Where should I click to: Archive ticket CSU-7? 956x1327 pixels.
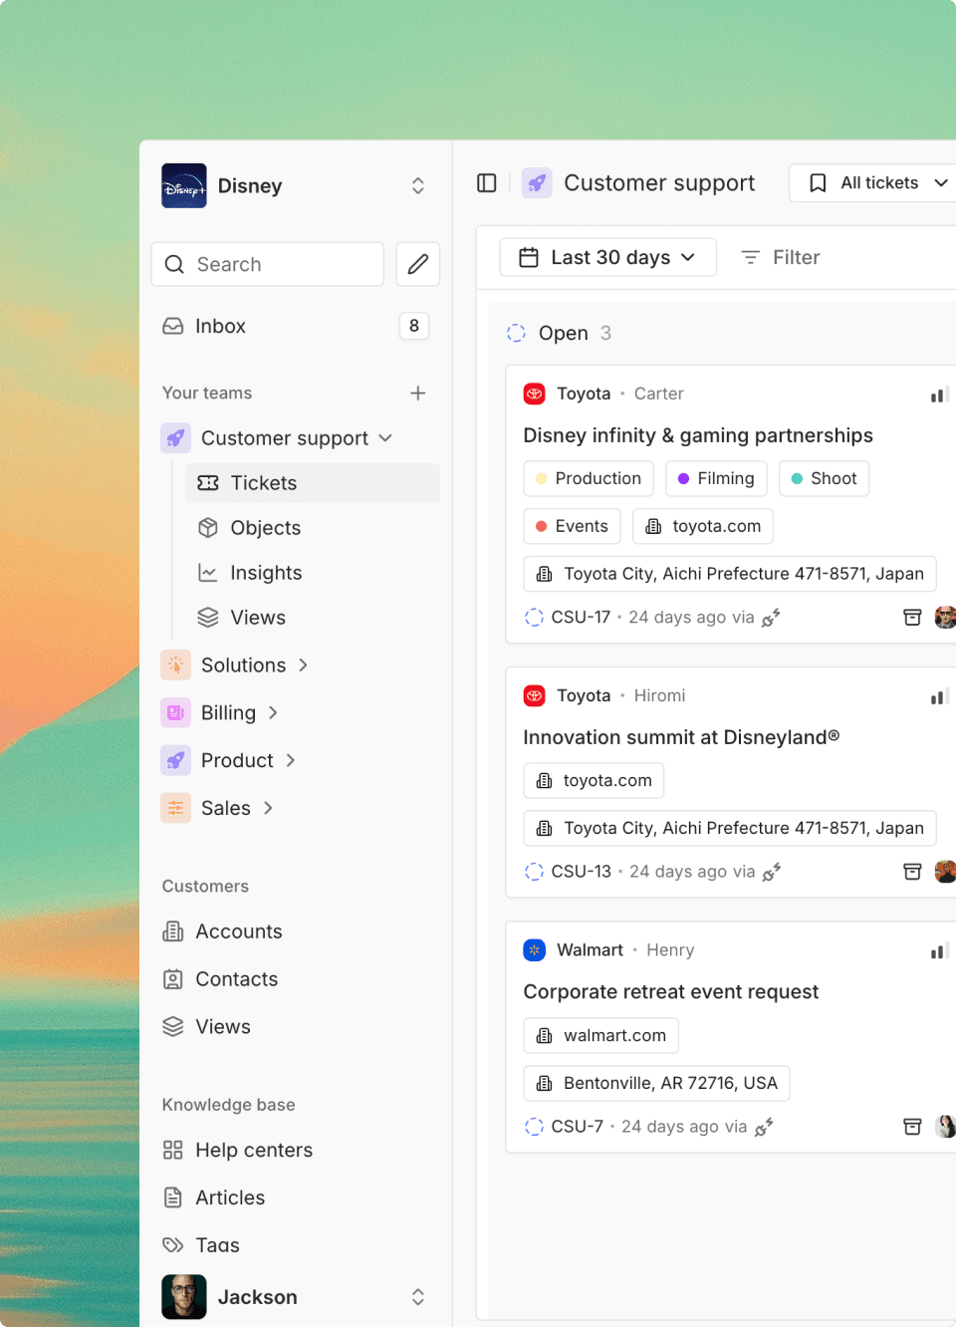pos(912,1127)
